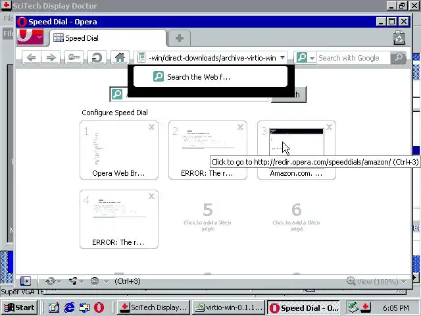Reload the page with the Reload button
Viewport: 421px width, 316px height.
97,57
